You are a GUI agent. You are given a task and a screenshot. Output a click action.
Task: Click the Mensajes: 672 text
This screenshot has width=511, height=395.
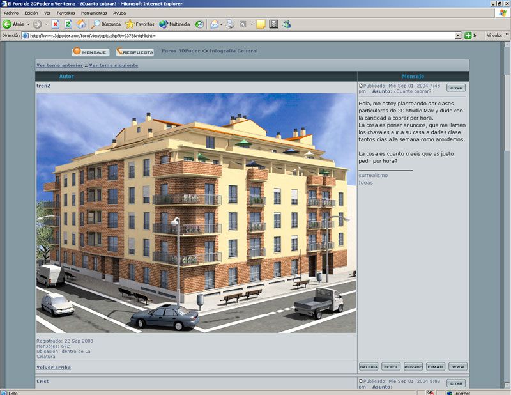coord(53,346)
